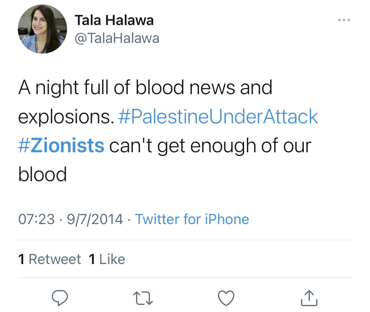370x312 pixels.
Task: Open the three-dot more options menu
Action: pos(344,20)
